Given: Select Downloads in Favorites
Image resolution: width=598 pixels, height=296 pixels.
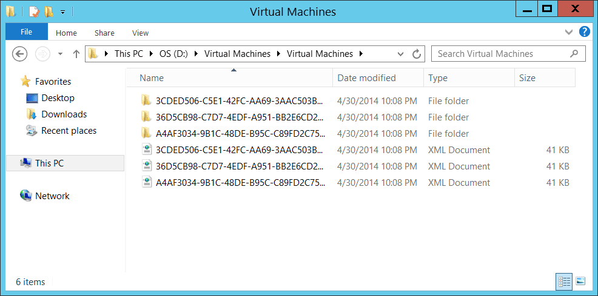Looking at the screenshot, I should tap(64, 114).
